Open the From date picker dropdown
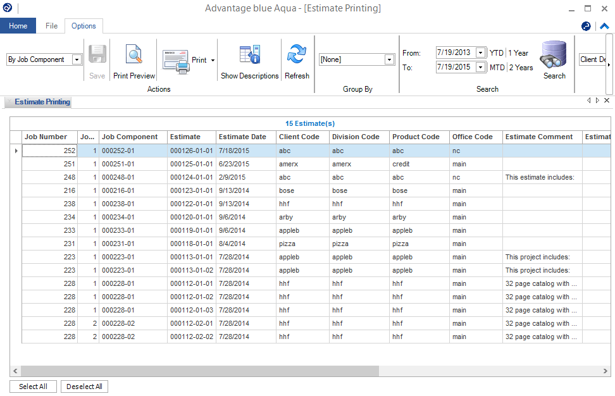The width and height of the screenshot is (615, 396). (x=480, y=53)
